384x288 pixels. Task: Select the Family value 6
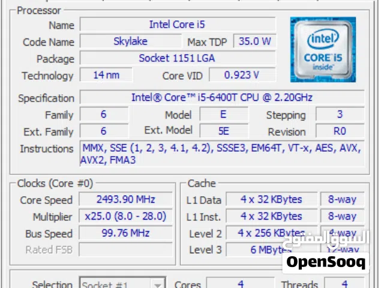[x=104, y=115]
